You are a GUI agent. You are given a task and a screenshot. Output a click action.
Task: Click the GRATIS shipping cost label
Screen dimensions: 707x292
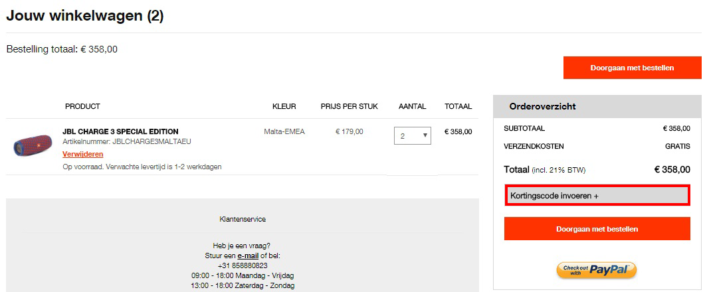677,146
